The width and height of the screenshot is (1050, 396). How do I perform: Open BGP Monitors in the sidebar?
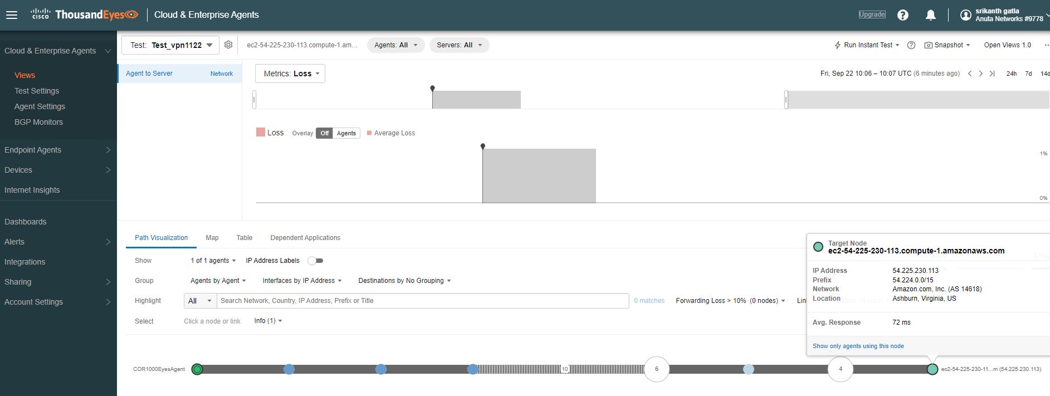[38, 122]
